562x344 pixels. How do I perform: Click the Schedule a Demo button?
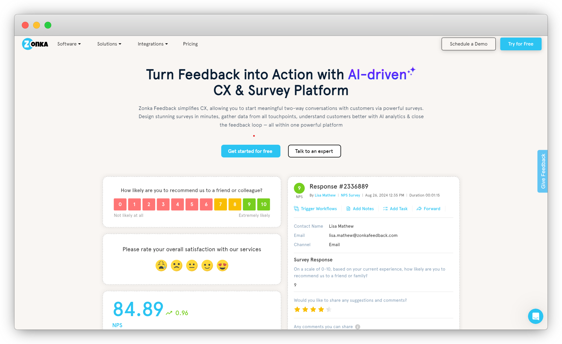click(x=468, y=44)
